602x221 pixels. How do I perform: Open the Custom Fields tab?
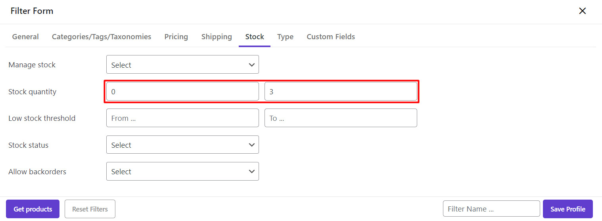[331, 37]
